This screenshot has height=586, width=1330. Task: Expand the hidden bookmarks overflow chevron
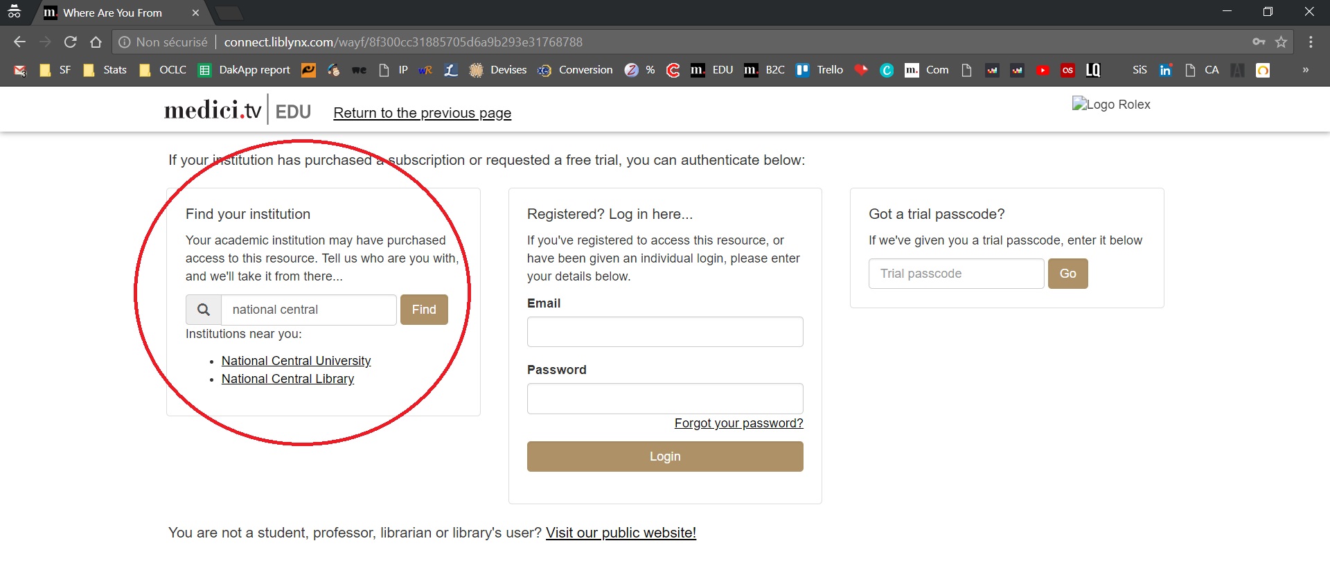(x=1305, y=70)
